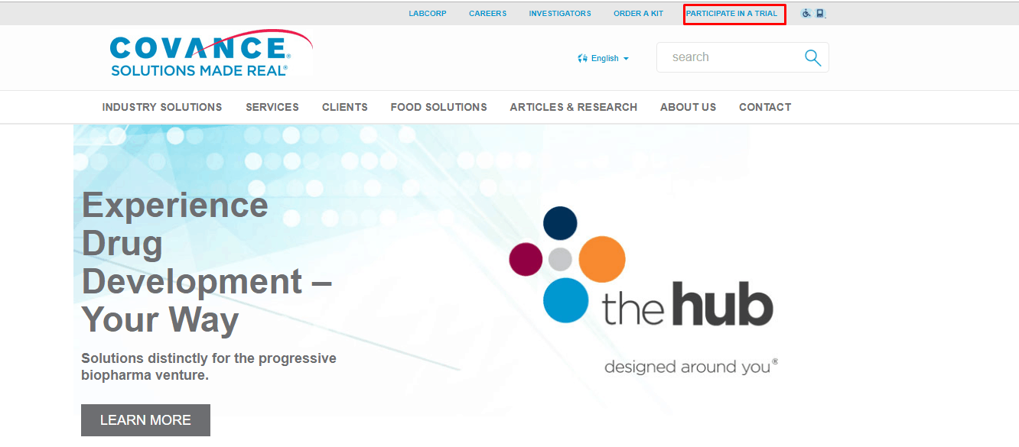
Task: Click the search magnifying glass icon
Action: click(812, 57)
